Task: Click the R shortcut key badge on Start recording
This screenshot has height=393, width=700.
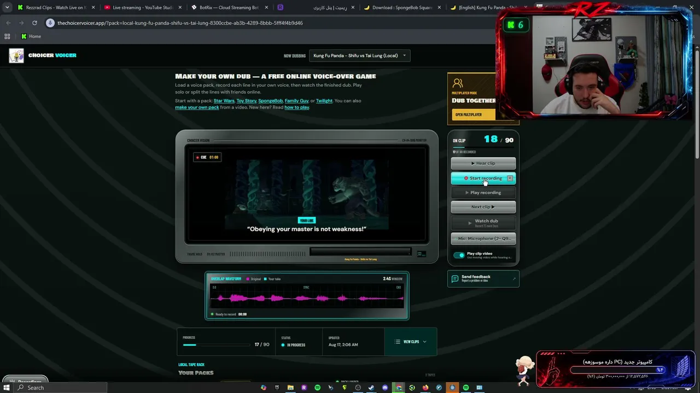Action: coord(510,178)
